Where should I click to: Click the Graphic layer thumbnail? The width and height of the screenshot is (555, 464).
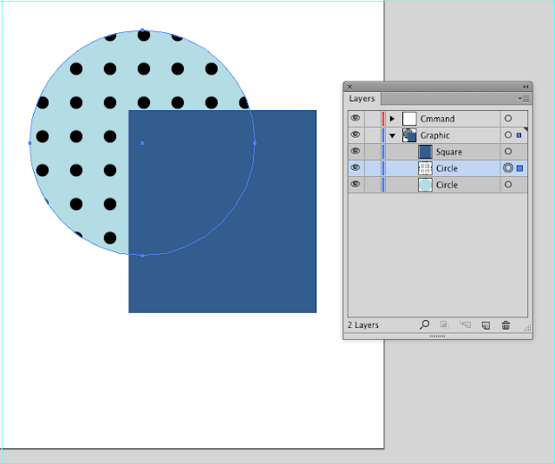[x=409, y=135]
